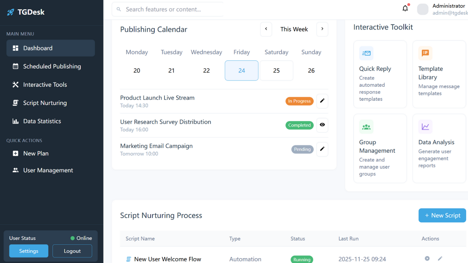Click the New Script button

[x=442, y=215]
